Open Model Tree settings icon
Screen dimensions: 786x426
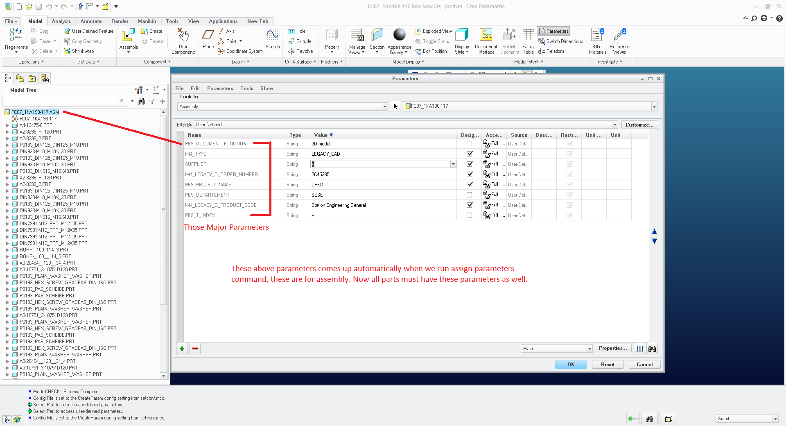point(139,90)
